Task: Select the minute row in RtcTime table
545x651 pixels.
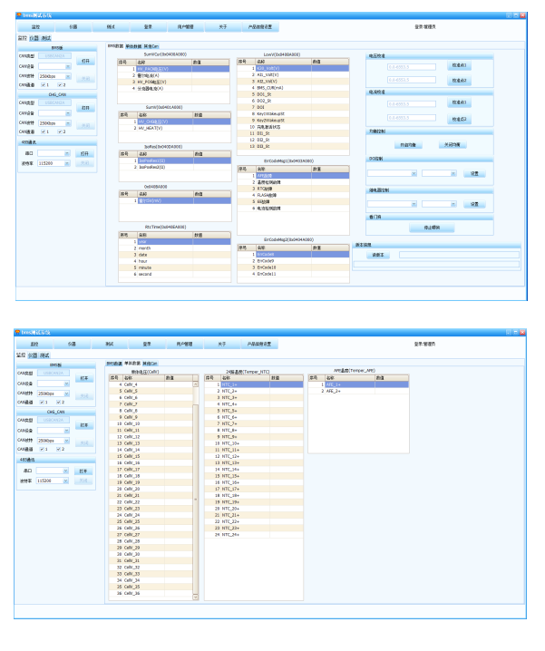Action: click(146, 268)
